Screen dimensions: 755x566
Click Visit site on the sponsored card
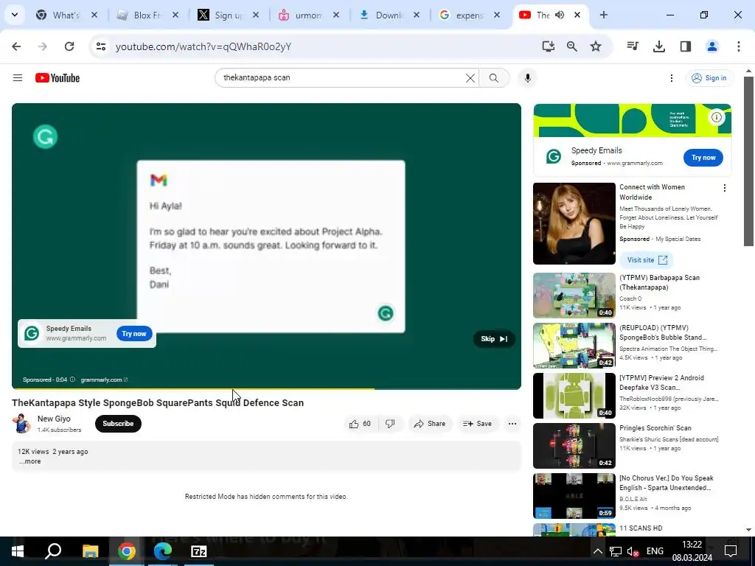(647, 260)
